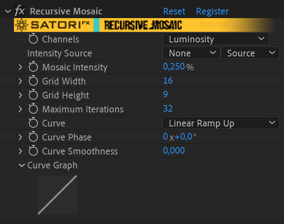Select the Intensity Source label

(x=60, y=53)
